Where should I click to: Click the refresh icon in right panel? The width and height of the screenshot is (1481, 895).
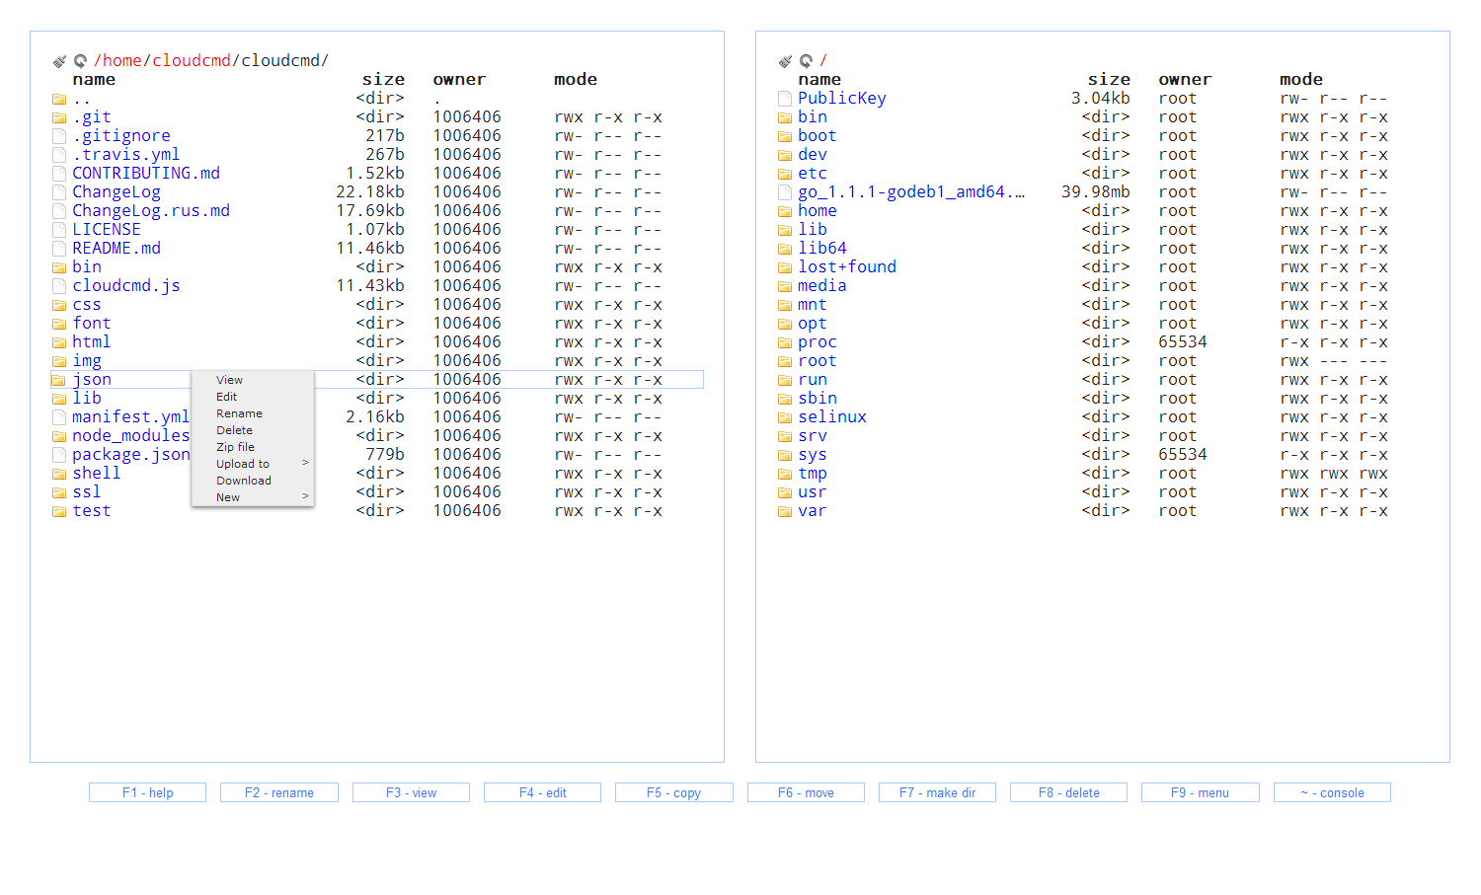807,61
